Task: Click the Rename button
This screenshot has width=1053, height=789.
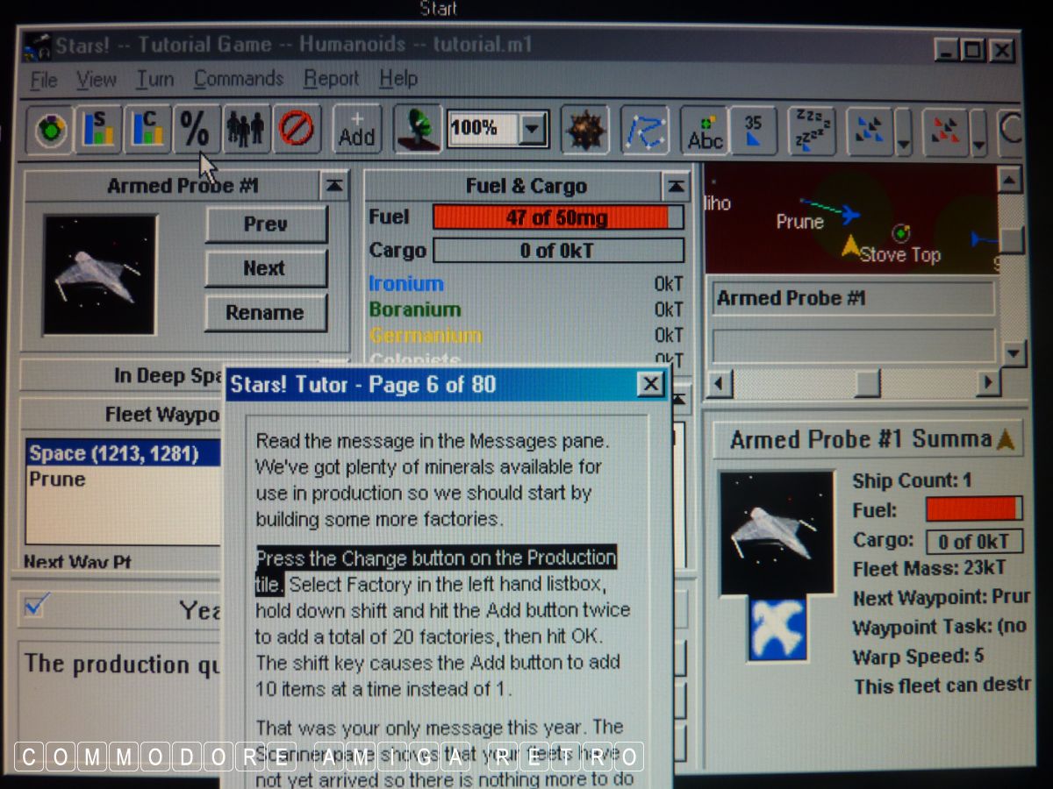Action: [265, 313]
